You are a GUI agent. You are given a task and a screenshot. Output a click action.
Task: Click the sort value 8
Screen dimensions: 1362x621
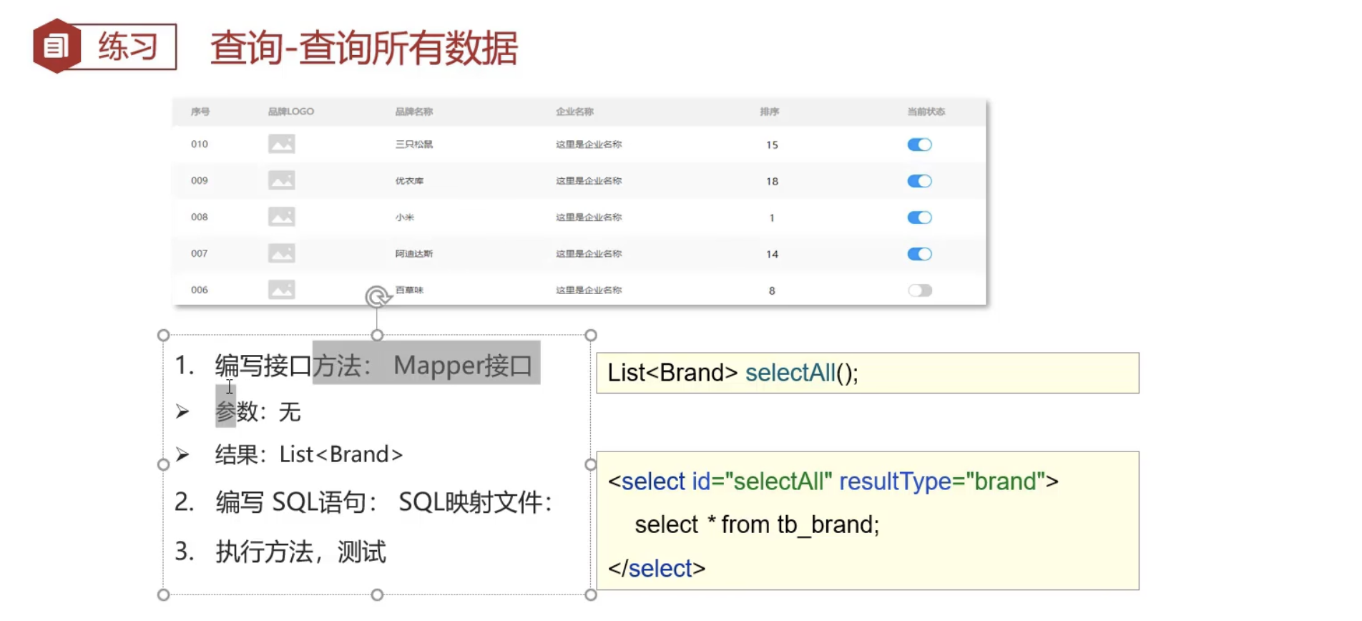[772, 290]
